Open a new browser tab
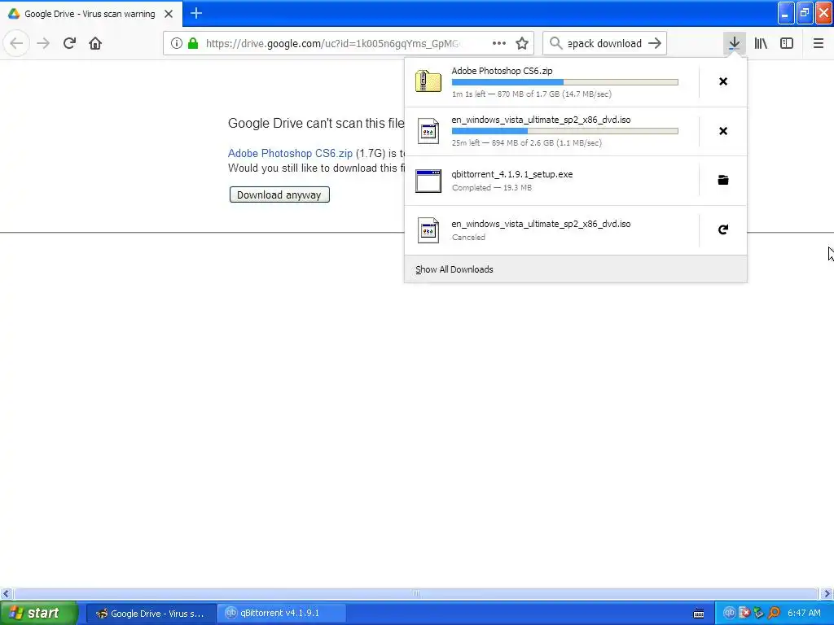This screenshot has height=625, width=834. click(x=196, y=13)
